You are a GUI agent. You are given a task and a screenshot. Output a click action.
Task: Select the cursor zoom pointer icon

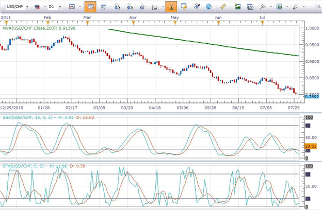(142, 7)
